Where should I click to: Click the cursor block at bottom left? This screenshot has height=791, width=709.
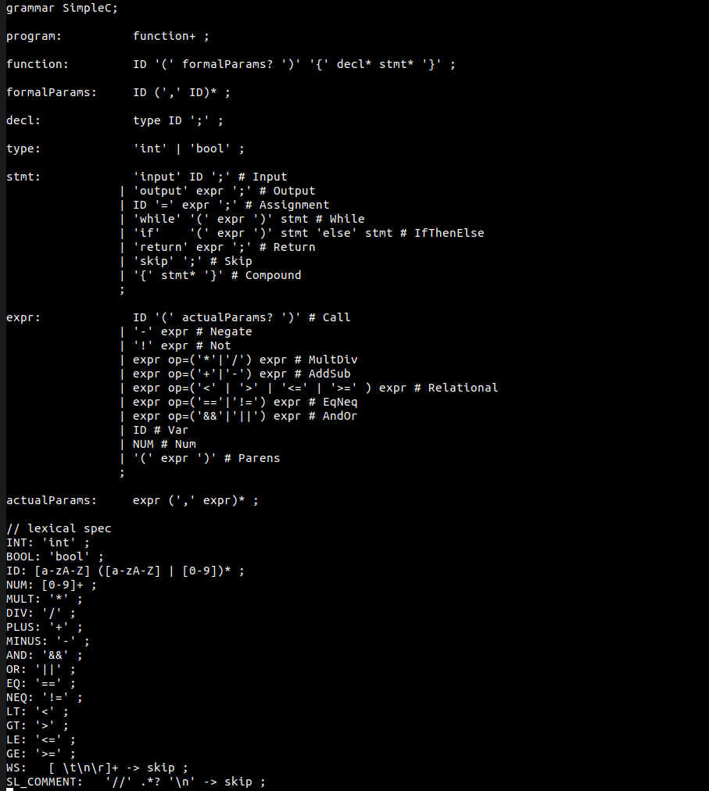point(9,789)
